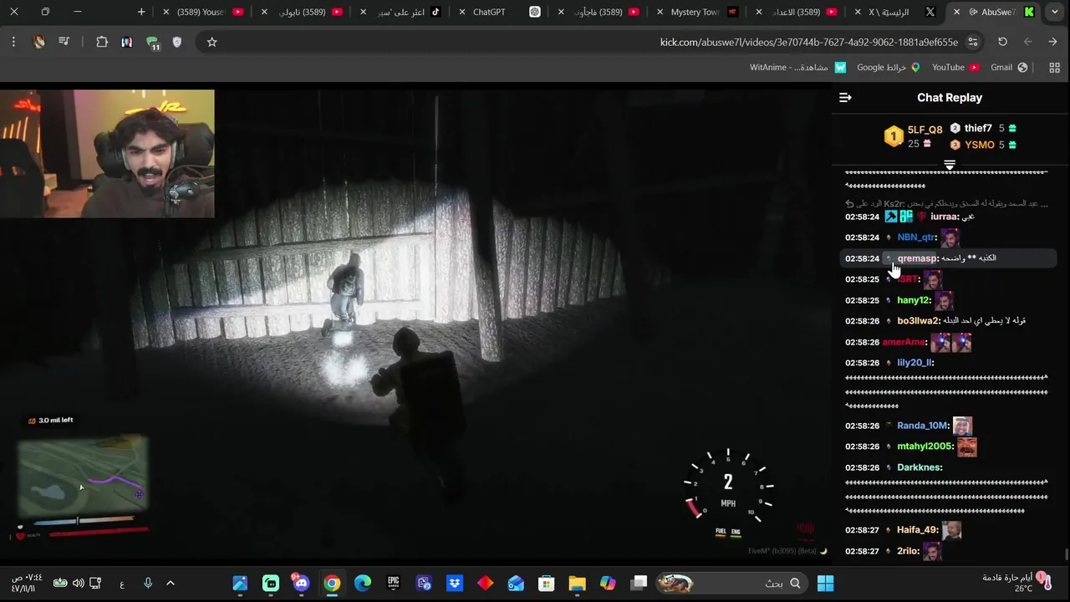Reload the page

(x=1002, y=42)
